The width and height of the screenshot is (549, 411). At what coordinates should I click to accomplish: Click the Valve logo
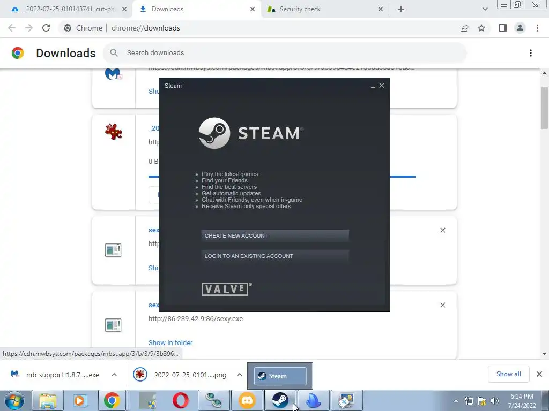coord(226,289)
